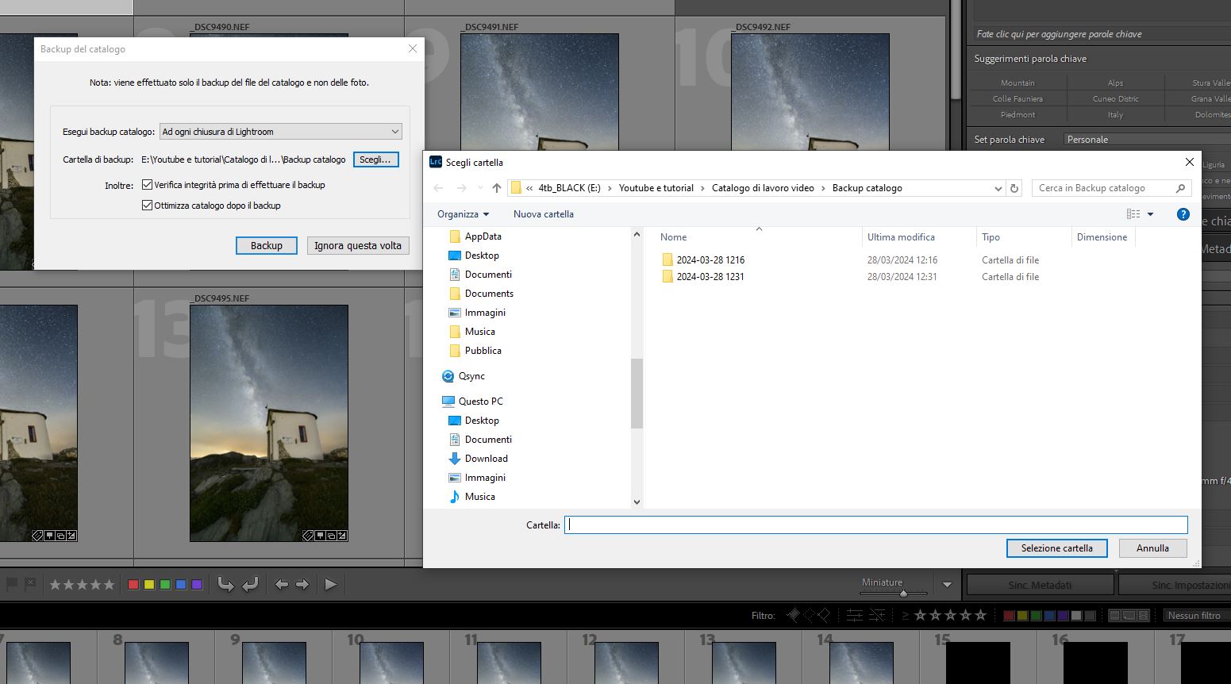Open the Set parola chiave Personale dropdown

tap(1147, 140)
